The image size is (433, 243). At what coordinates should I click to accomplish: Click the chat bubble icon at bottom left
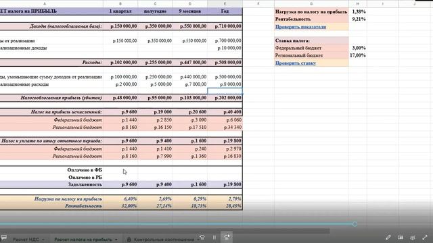(4, 238)
